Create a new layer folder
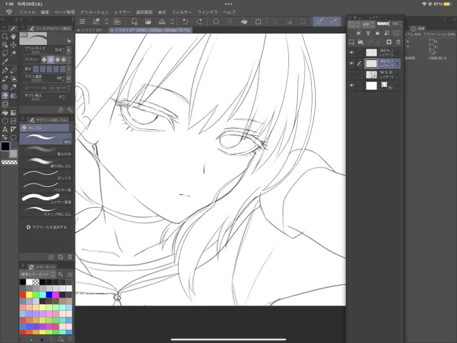 (x=361, y=42)
